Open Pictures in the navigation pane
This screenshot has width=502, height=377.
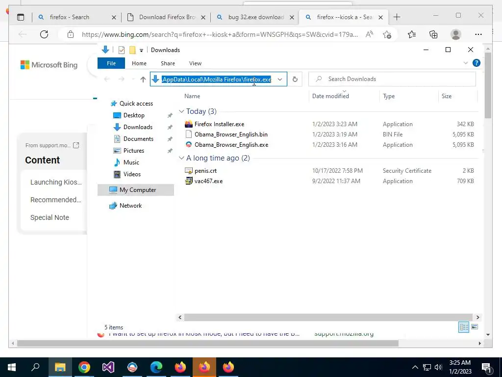click(133, 151)
